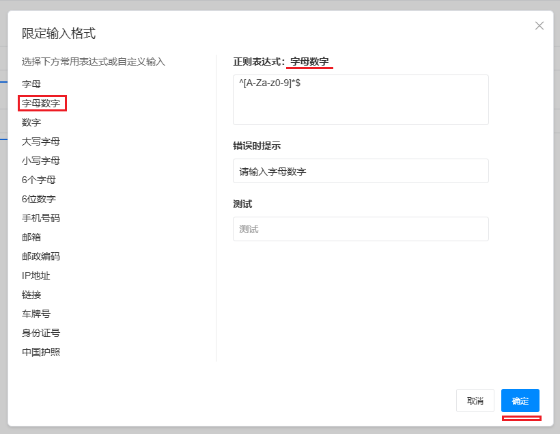Choose the 手机号码 preset

[41, 218]
